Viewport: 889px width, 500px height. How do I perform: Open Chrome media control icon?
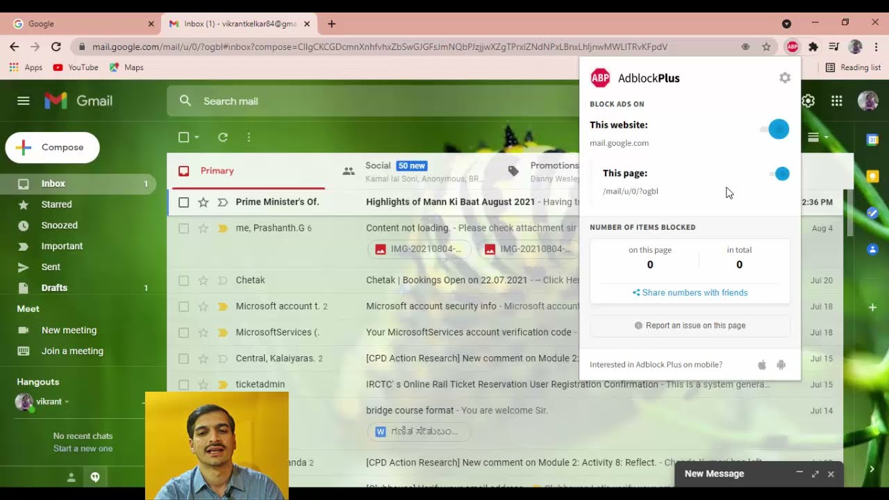click(834, 47)
